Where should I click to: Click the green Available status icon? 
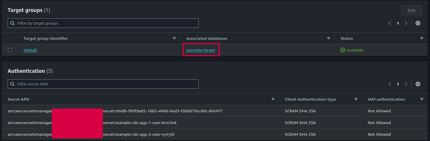pyautogui.click(x=343, y=50)
